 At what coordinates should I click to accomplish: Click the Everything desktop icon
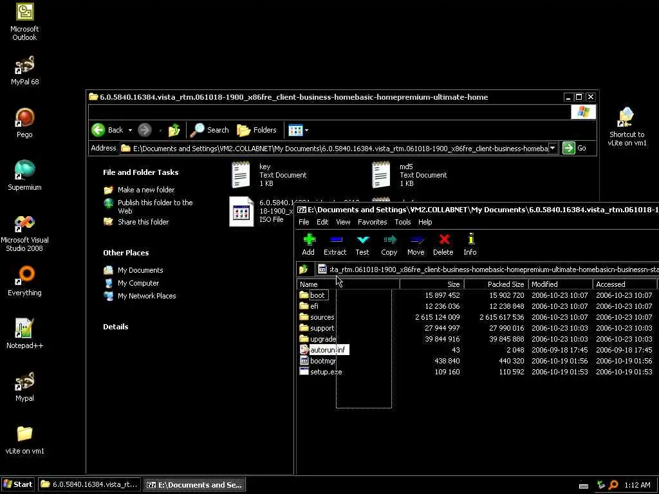(24, 281)
